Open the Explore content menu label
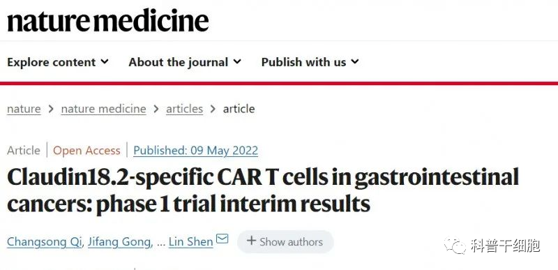The image size is (558, 270). click(51, 62)
